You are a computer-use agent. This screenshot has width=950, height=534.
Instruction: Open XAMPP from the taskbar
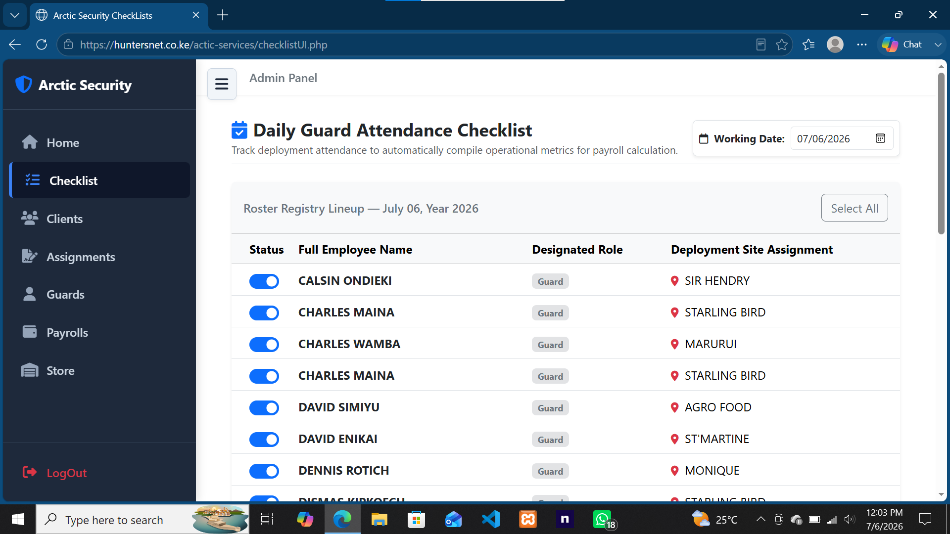[528, 519]
